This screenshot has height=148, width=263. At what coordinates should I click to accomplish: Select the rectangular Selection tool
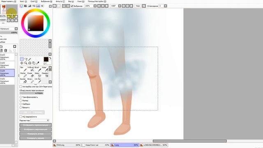tap(22, 59)
